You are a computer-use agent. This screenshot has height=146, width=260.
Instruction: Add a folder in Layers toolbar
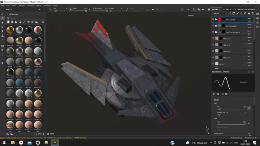click(x=249, y=13)
